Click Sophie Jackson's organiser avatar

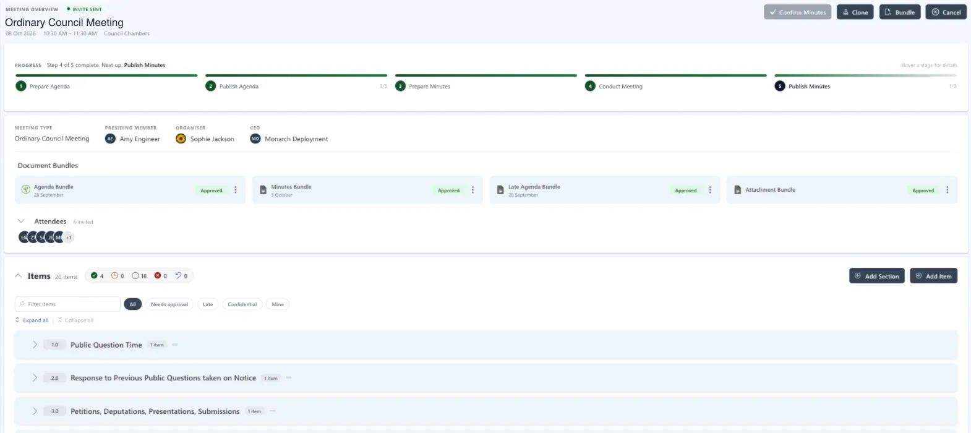pyautogui.click(x=181, y=139)
